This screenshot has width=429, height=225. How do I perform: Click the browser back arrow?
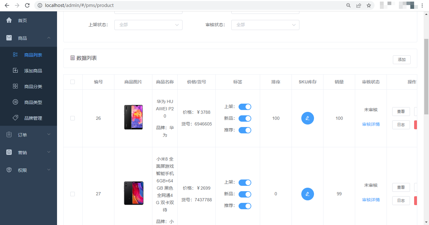(7, 5)
